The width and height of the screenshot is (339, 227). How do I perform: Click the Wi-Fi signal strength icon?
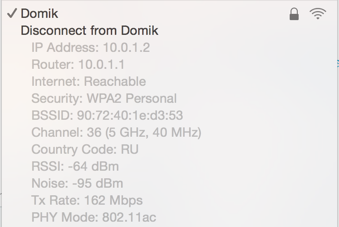pyautogui.click(x=317, y=14)
